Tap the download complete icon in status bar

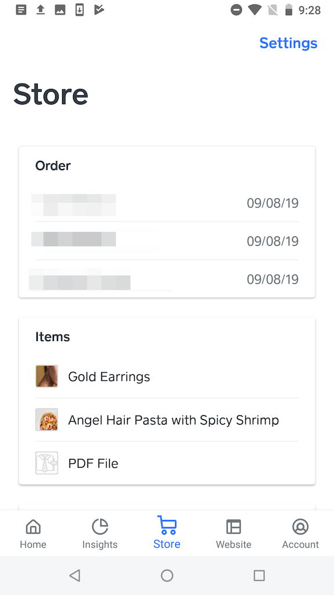pos(81,9)
